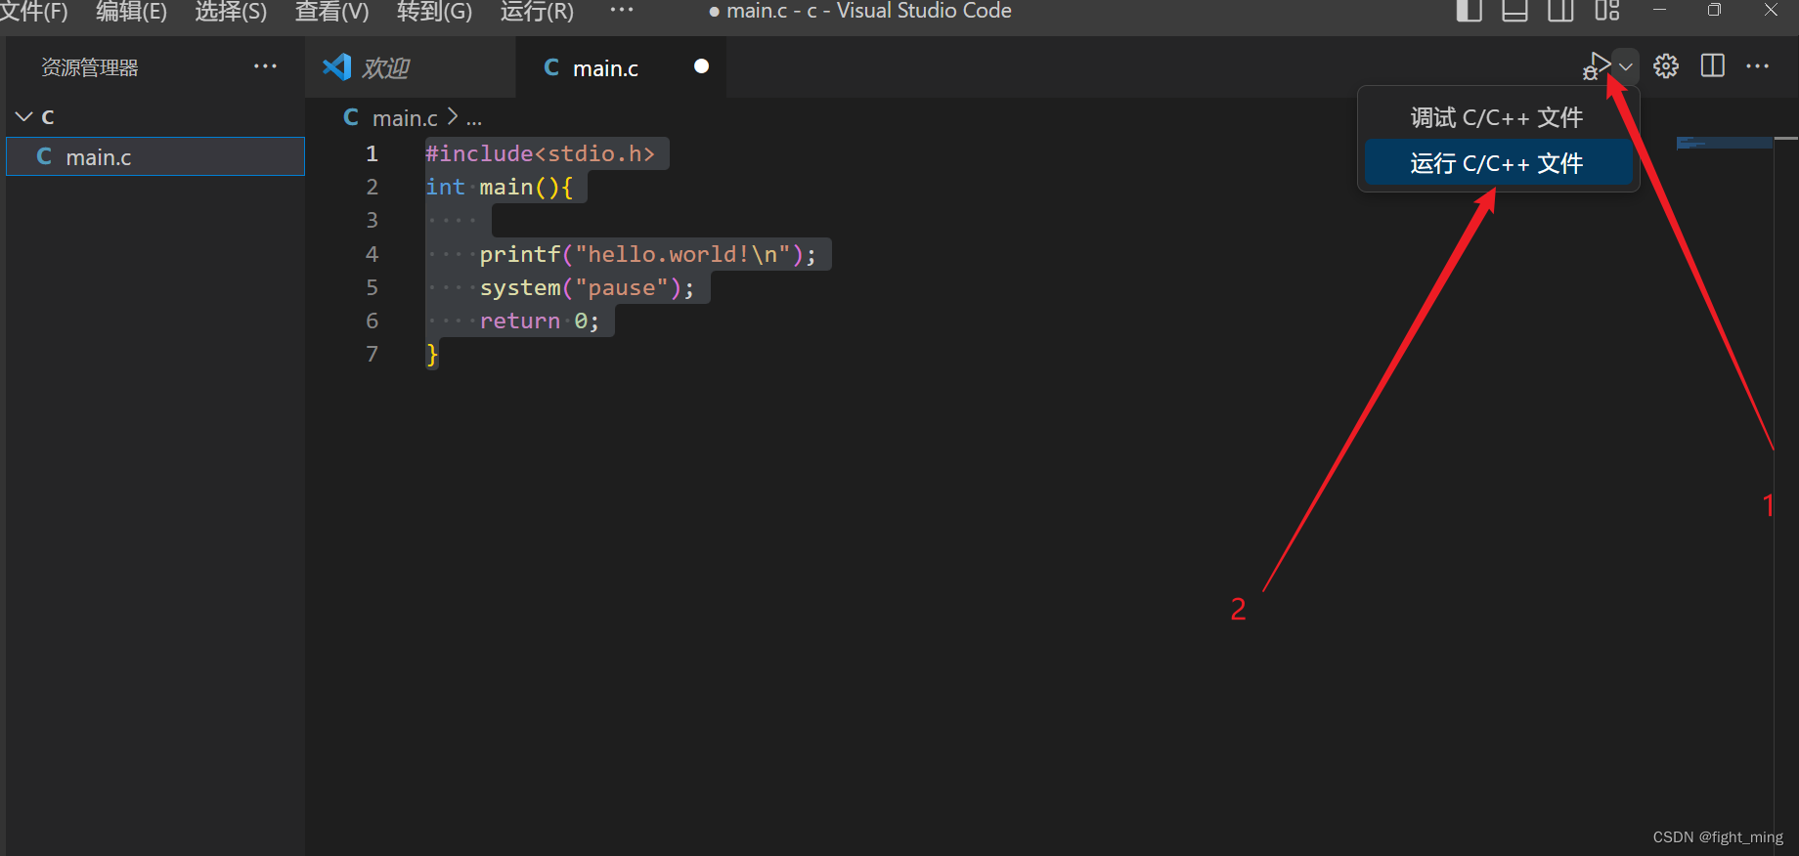Show hidden menu bar items ellipsis
This screenshot has width=1799, height=856.
(622, 10)
